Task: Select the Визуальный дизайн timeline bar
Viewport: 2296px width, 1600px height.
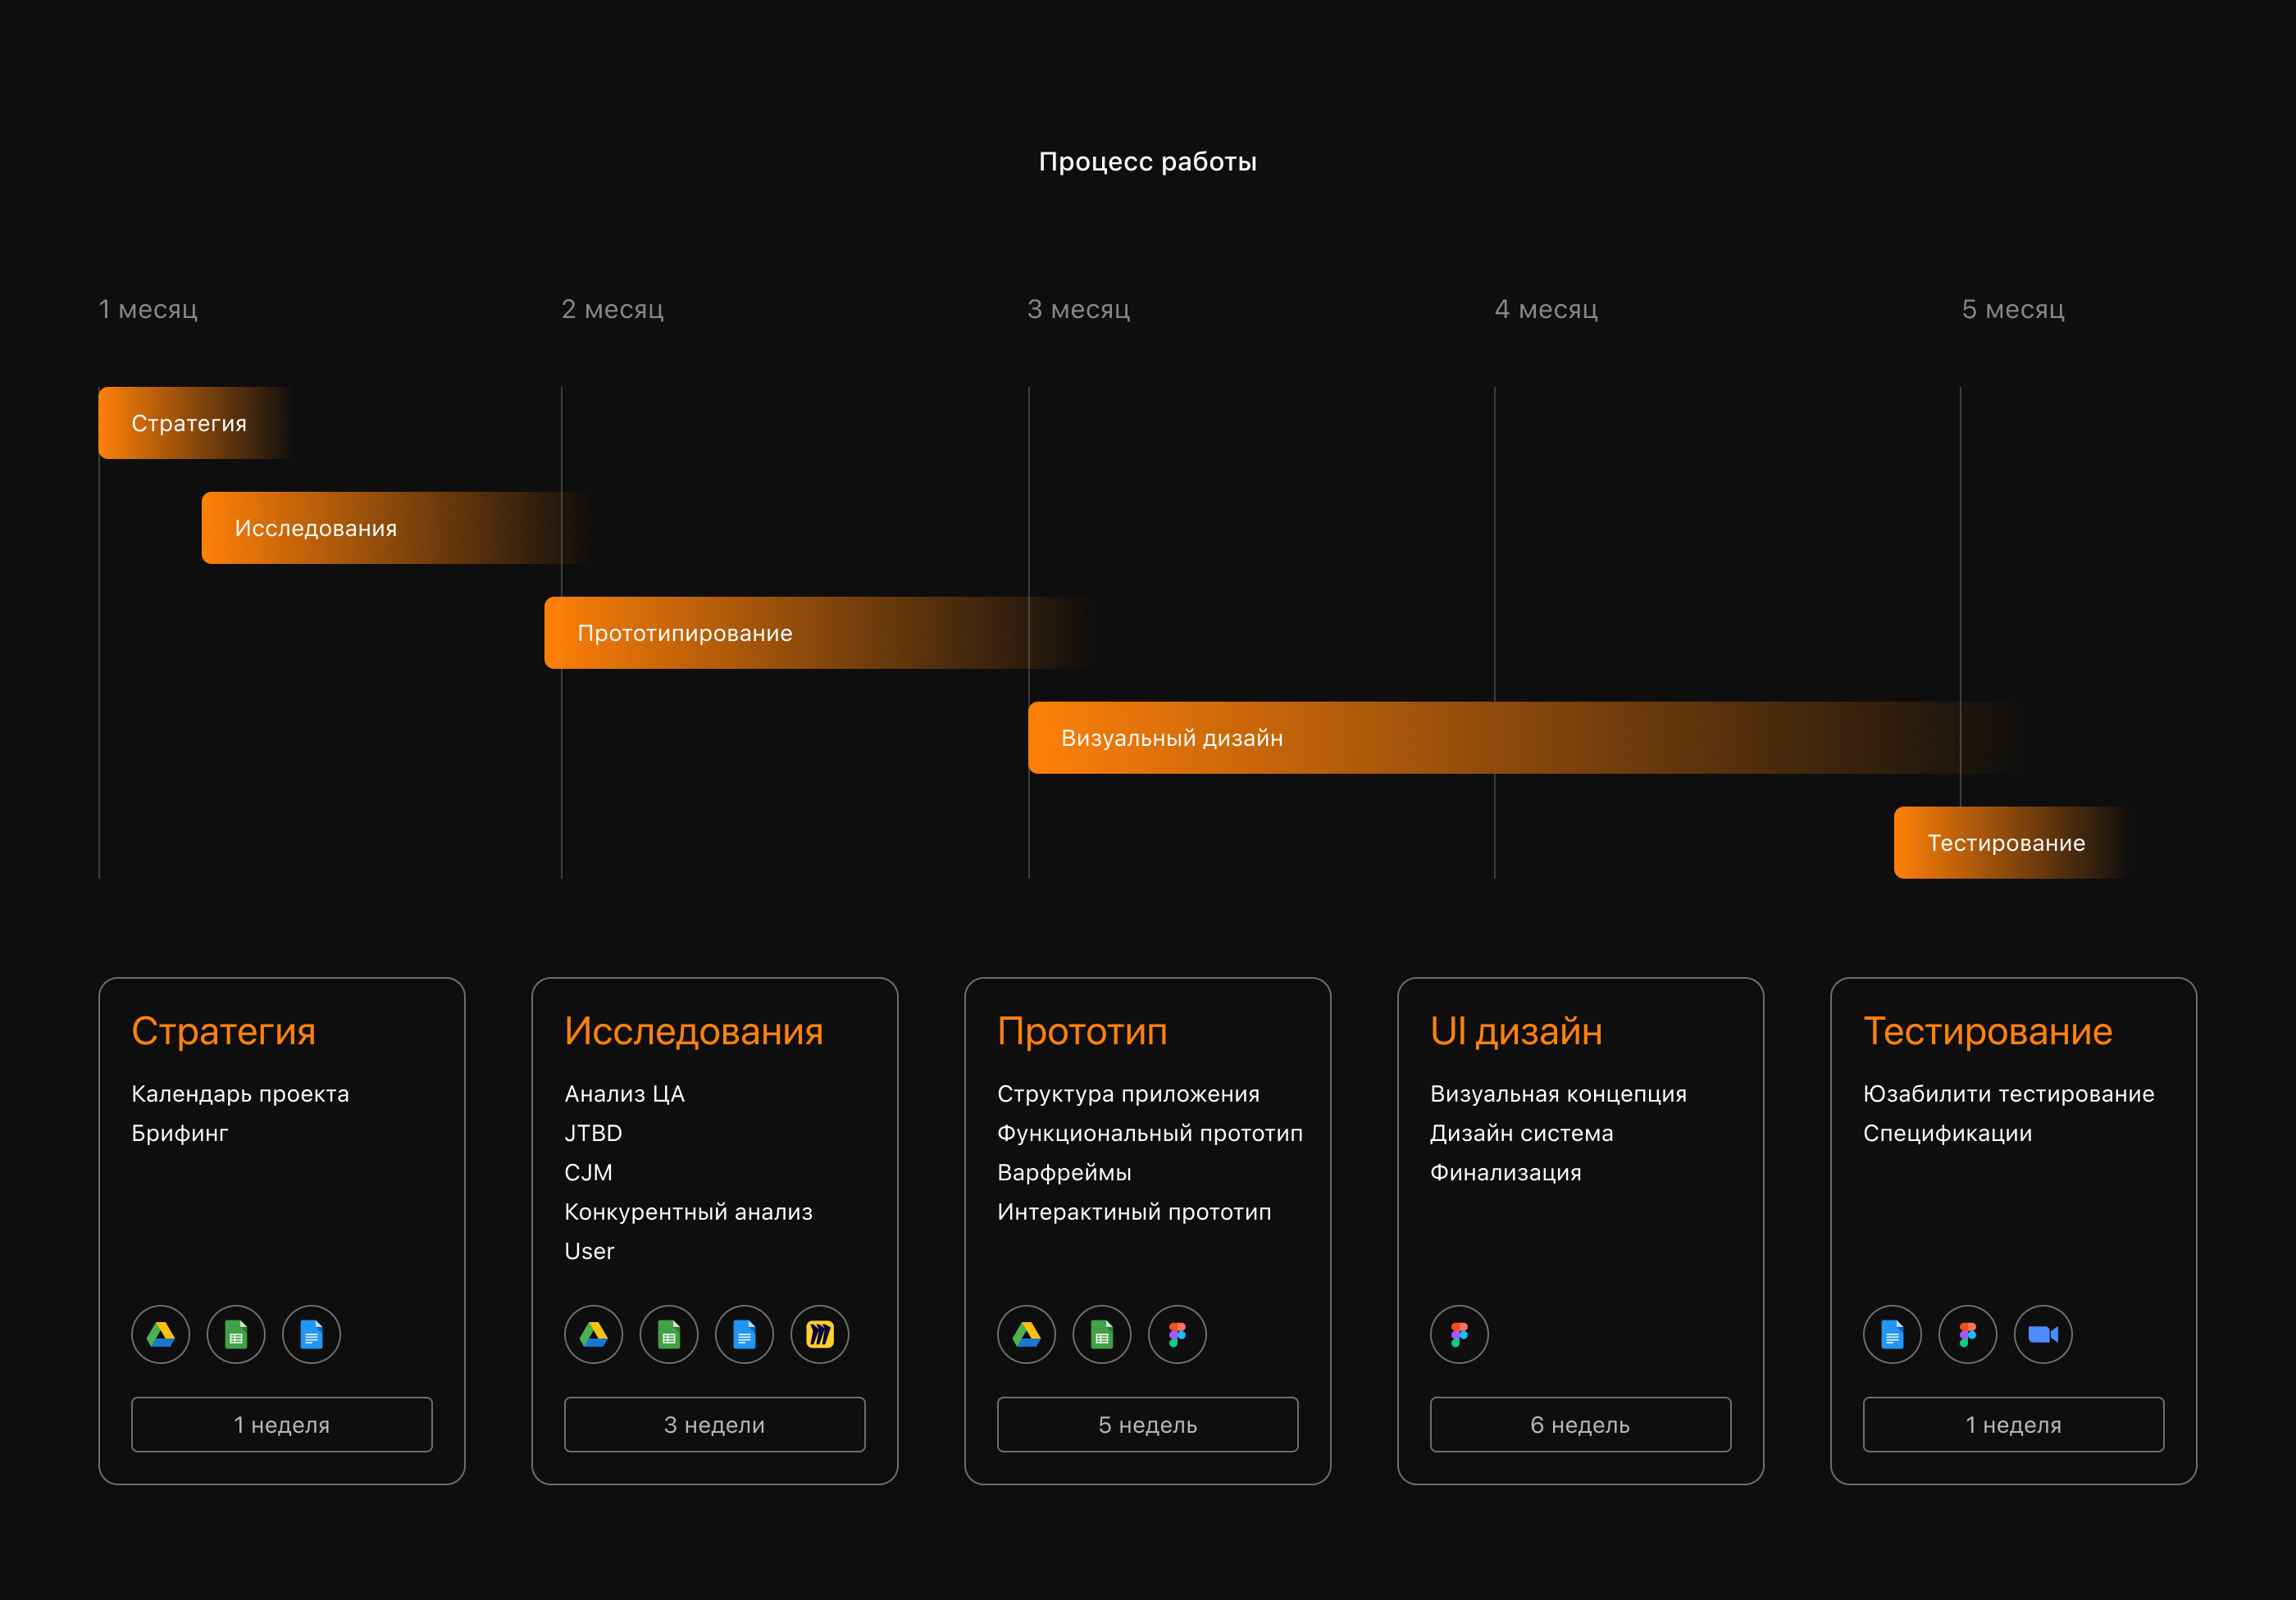Action: click(x=1400, y=738)
